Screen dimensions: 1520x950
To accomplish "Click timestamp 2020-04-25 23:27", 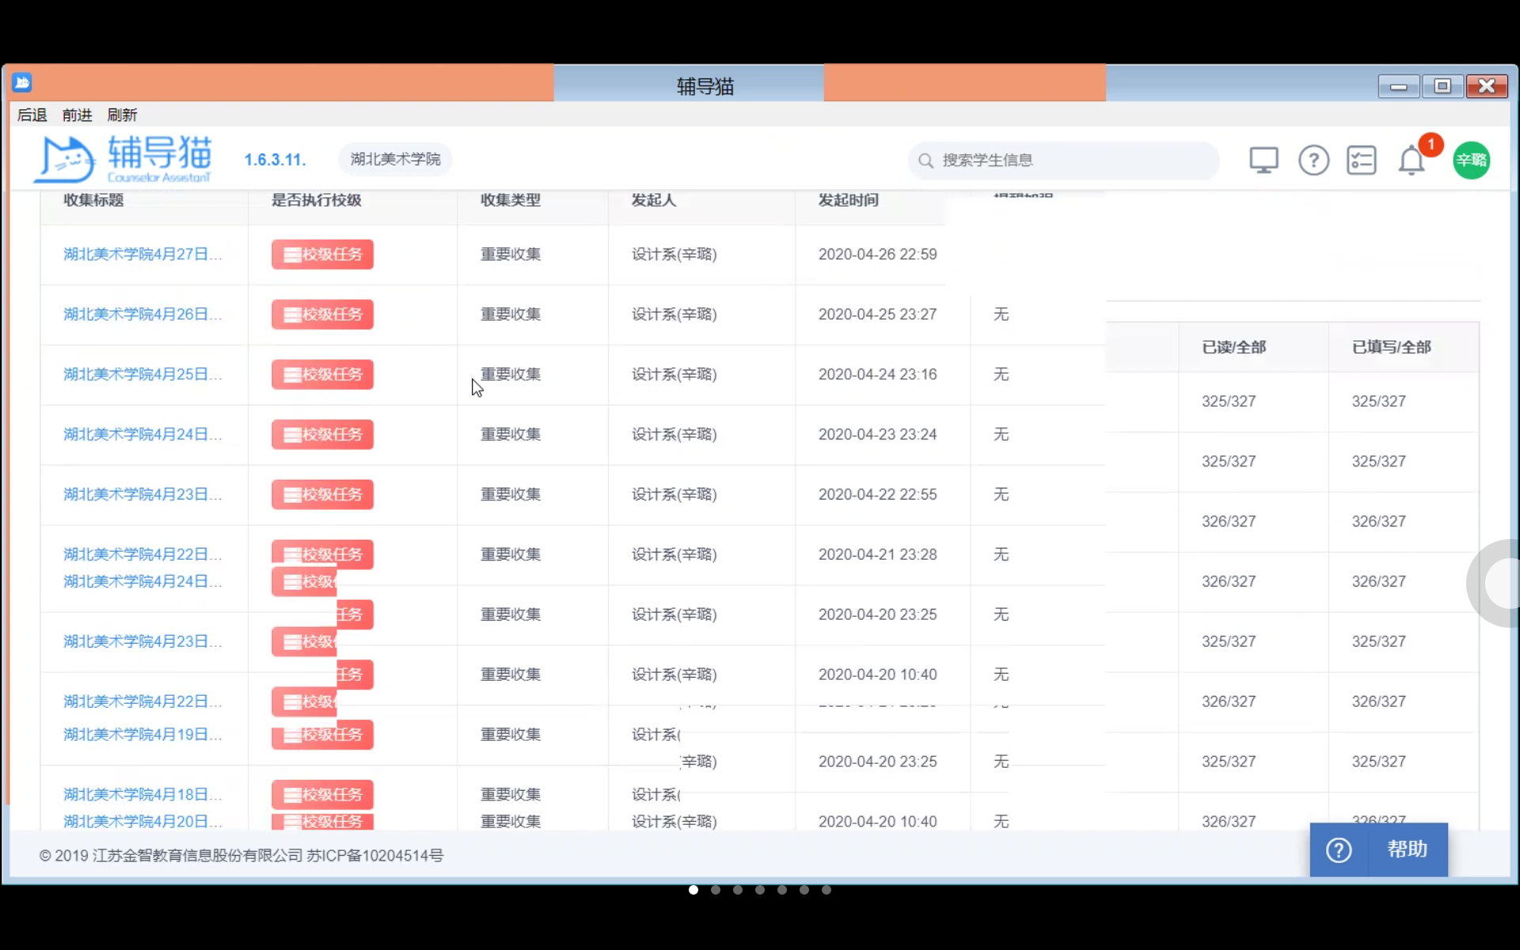I will pos(877,314).
